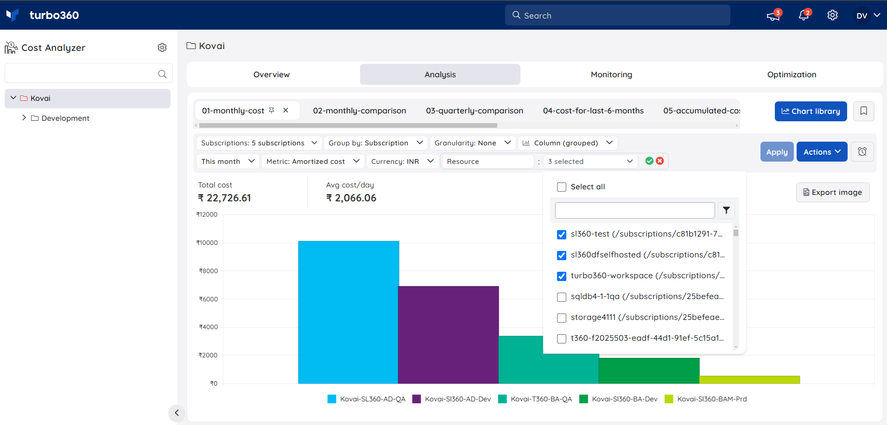Open the Metric: Amortized cost dropdown
The width and height of the screenshot is (887, 425).
click(313, 161)
